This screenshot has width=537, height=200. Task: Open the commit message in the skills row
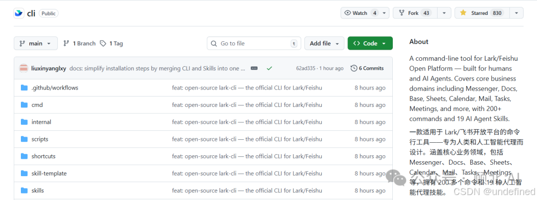tap(247, 191)
